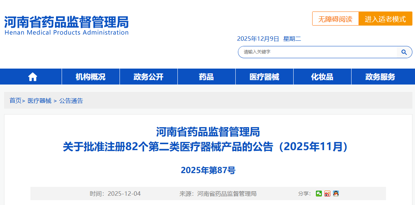
Task: Click the 河南省药品监督管理局 site logo
Action: coord(66,25)
